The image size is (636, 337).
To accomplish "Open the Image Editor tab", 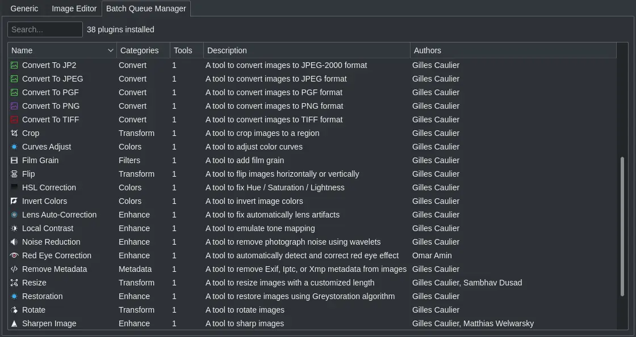I will (x=74, y=8).
